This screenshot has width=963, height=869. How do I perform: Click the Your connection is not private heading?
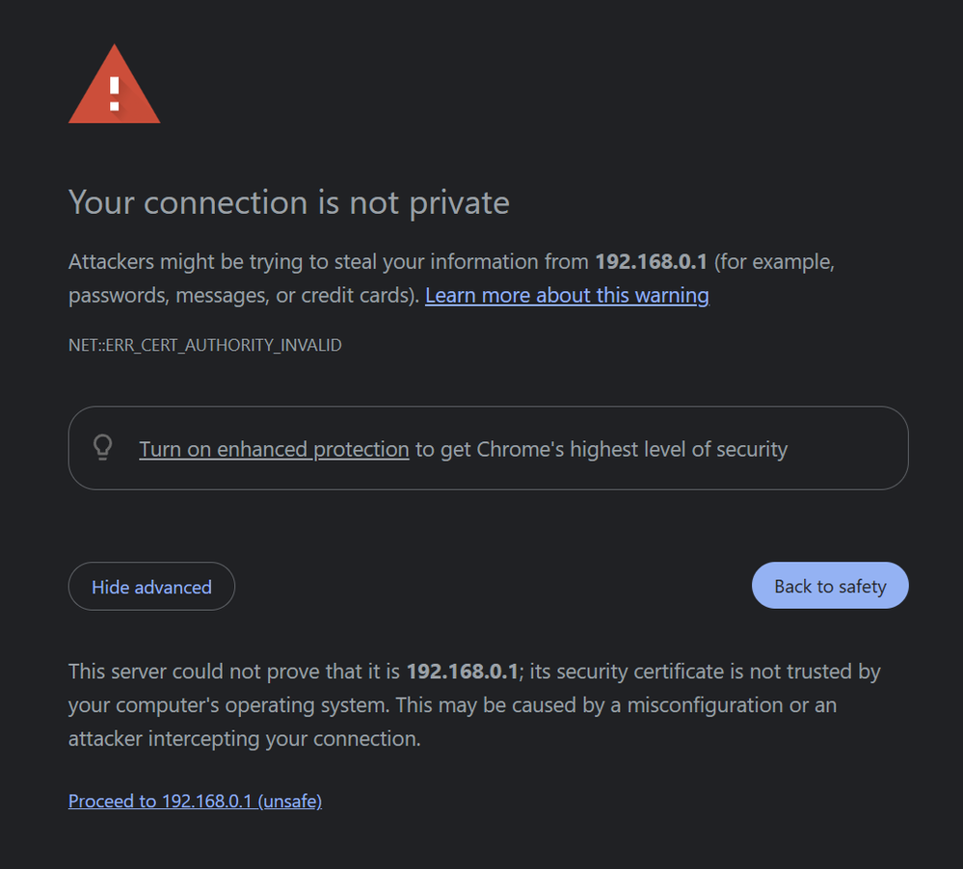pos(288,202)
